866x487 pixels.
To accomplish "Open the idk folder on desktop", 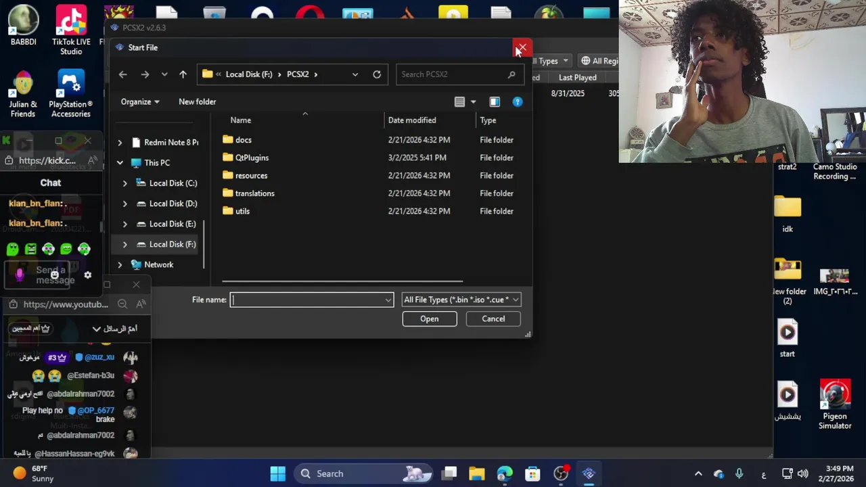I will coord(788,213).
